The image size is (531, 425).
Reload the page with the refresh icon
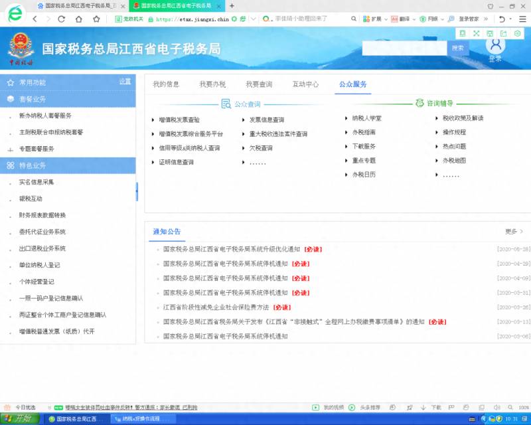[x=61, y=19]
